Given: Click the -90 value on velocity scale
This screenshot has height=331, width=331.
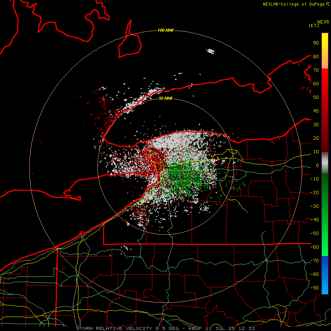Looking at the screenshot, I should pos(314,288).
